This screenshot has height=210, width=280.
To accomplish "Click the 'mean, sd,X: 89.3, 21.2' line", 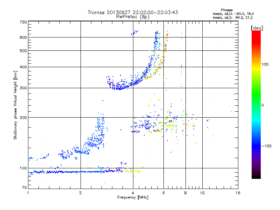I will [233, 18].
